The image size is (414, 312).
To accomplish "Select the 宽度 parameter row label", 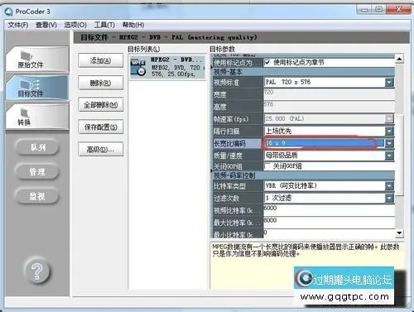I will 238,94.
